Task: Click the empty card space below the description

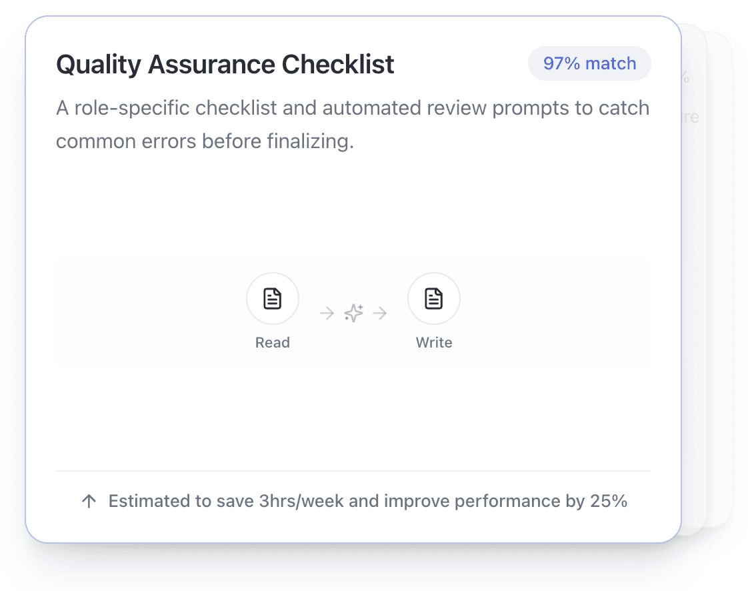Action: [353, 207]
